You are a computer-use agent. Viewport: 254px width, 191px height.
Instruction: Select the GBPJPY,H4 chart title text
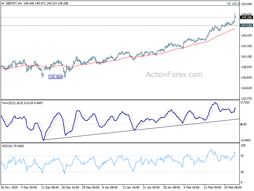[14, 4]
